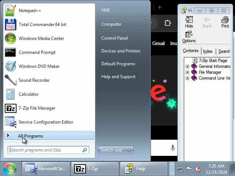This screenshot has height=176, width=235.
Task: Open Help and Support
Action: point(118,77)
